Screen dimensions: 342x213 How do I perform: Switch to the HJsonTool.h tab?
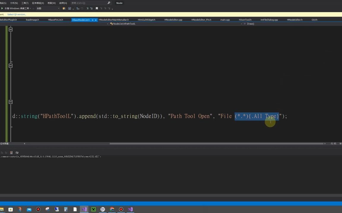(x=245, y=20)
